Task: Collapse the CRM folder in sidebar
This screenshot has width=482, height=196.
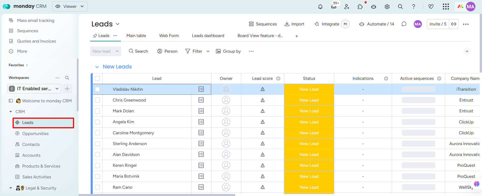Action: tap(11, 112)
